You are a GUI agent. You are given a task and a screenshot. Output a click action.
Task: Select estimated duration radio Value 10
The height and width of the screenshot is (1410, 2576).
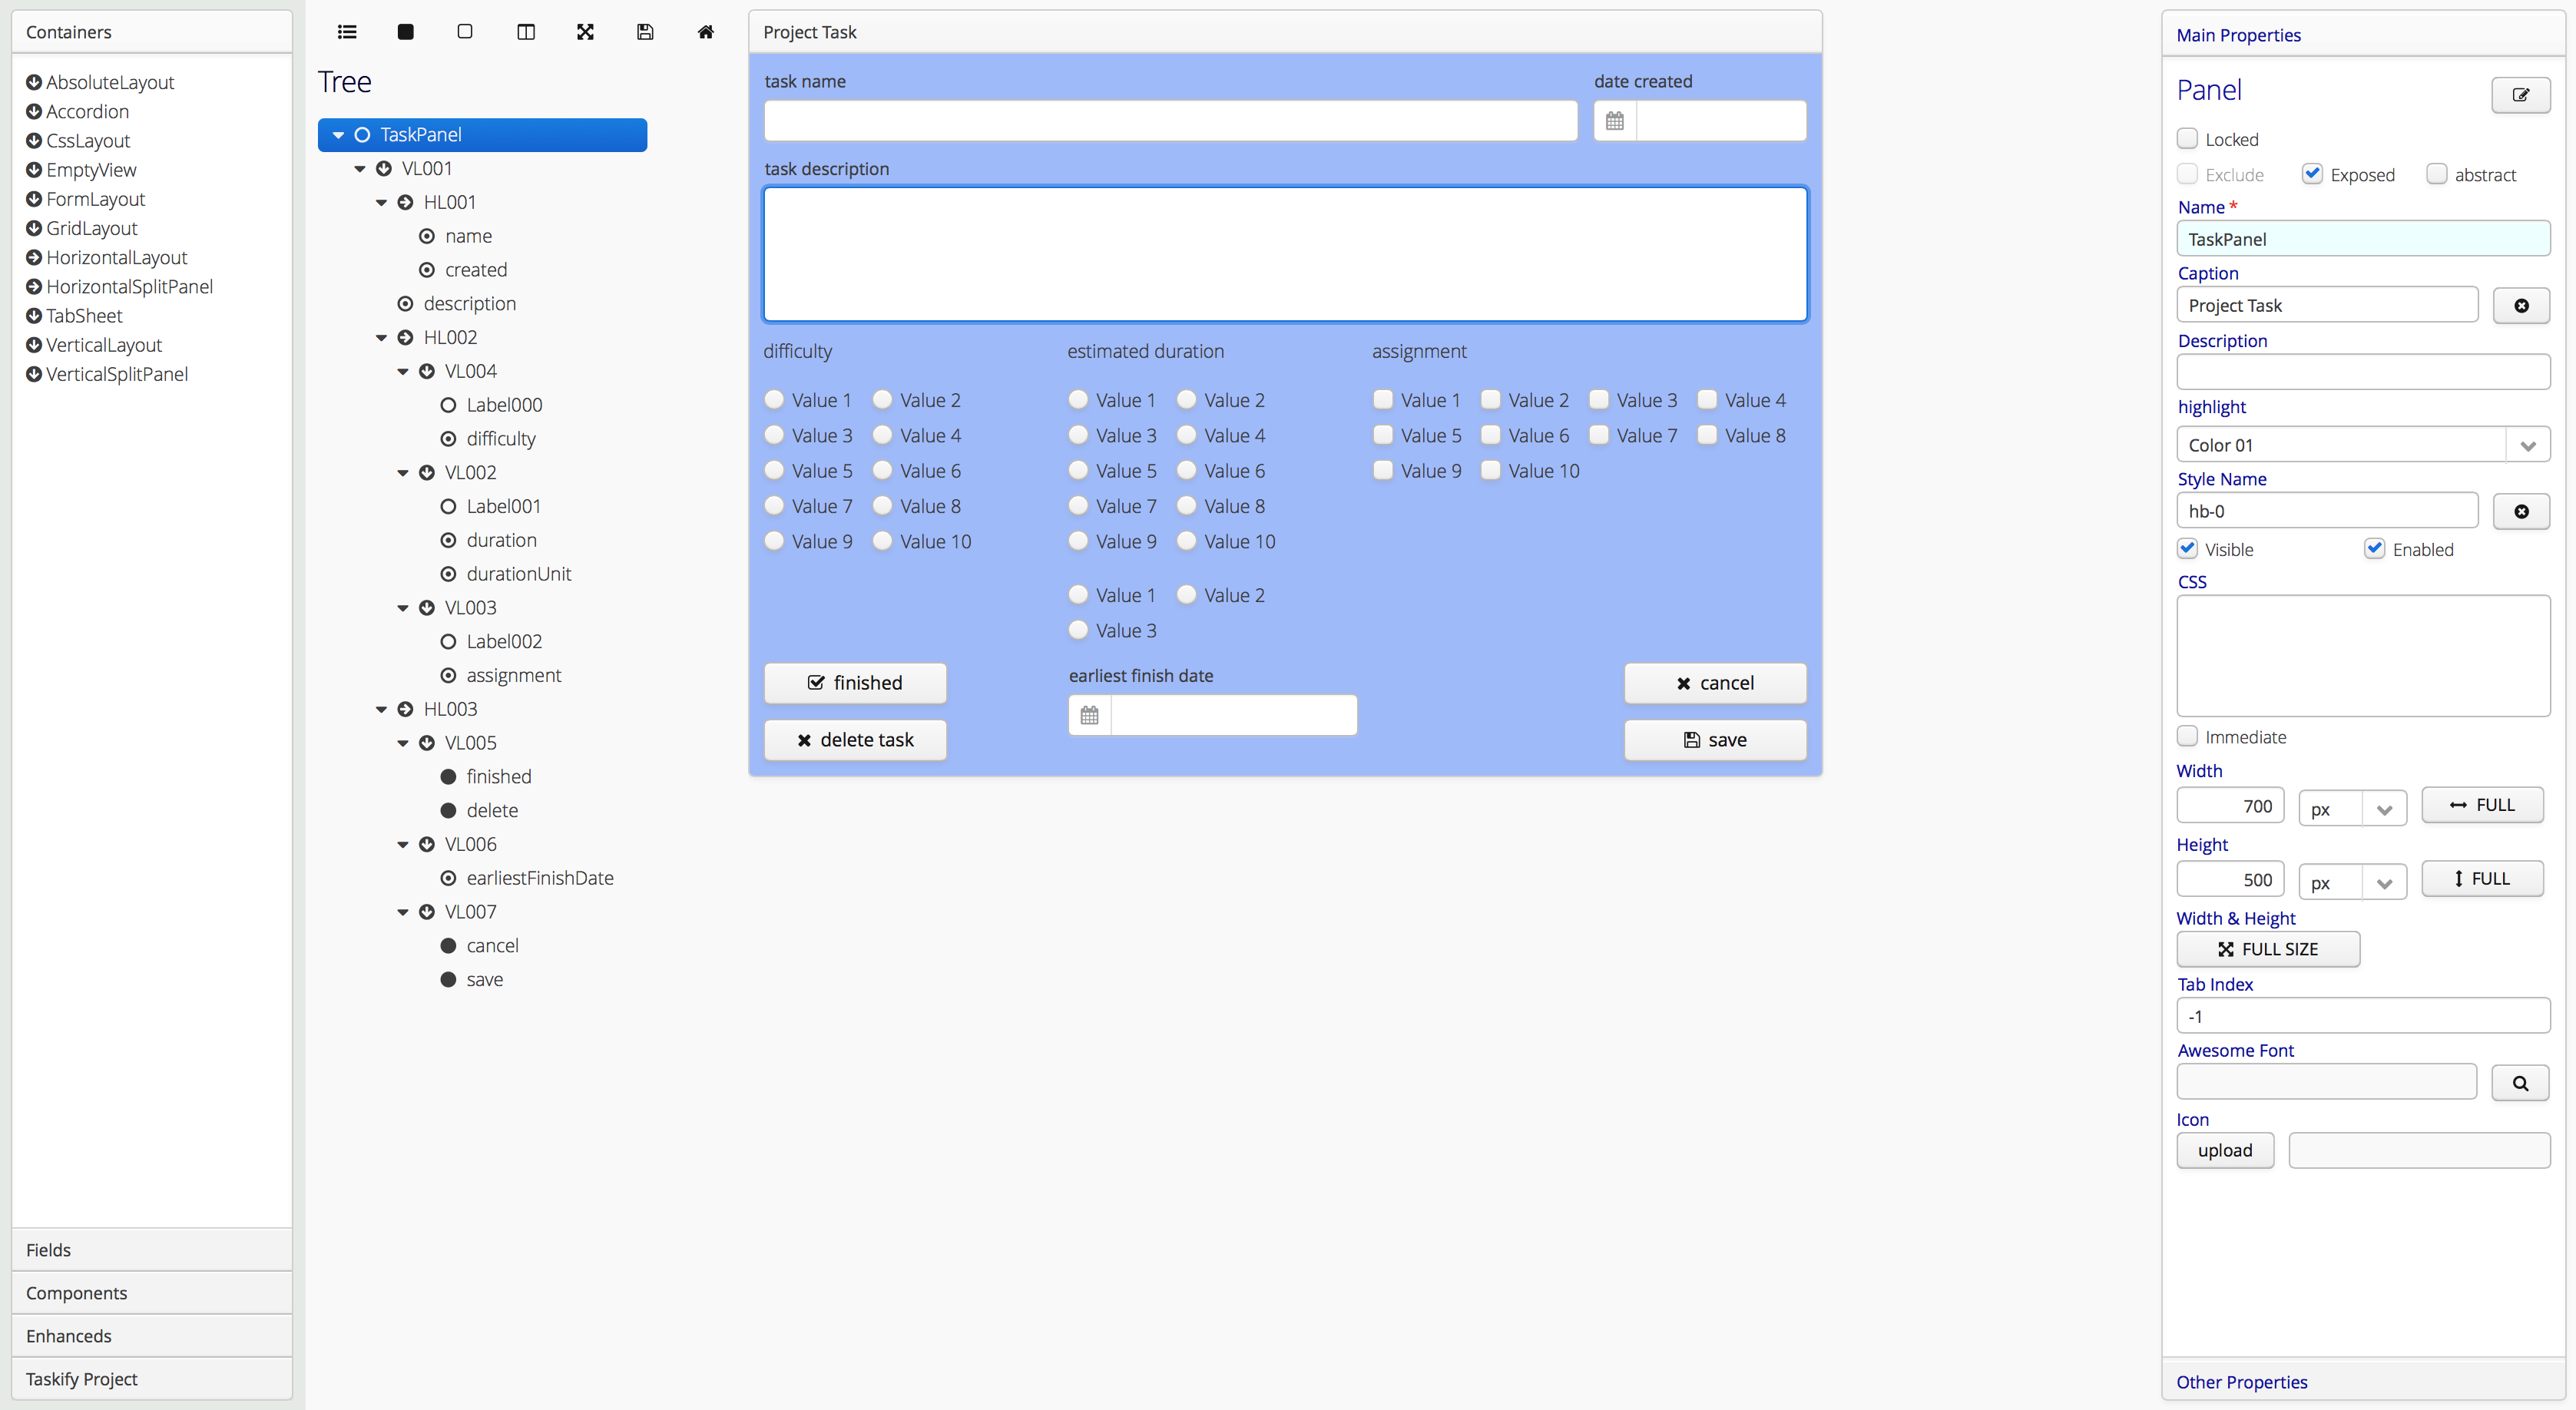[1186, 541]
